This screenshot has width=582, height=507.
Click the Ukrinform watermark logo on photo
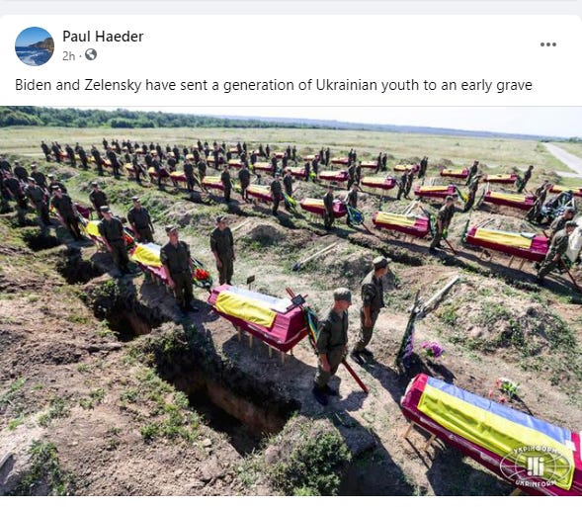click(536, 467)
